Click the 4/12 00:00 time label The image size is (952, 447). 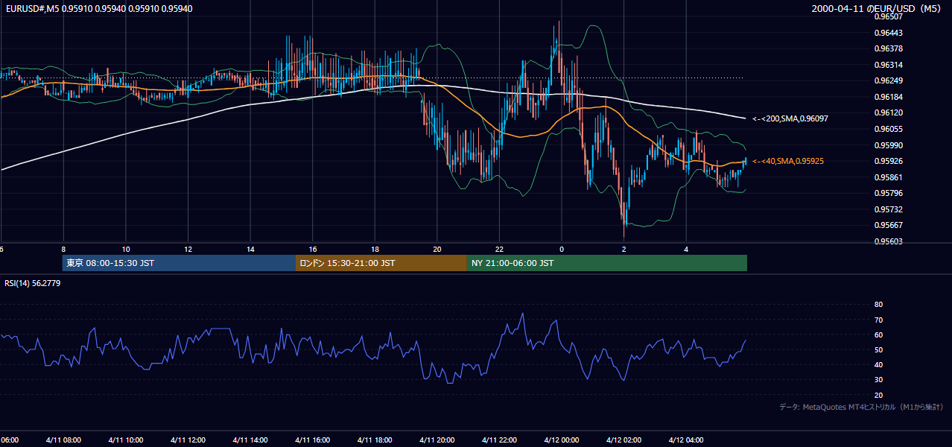(562, 440)
